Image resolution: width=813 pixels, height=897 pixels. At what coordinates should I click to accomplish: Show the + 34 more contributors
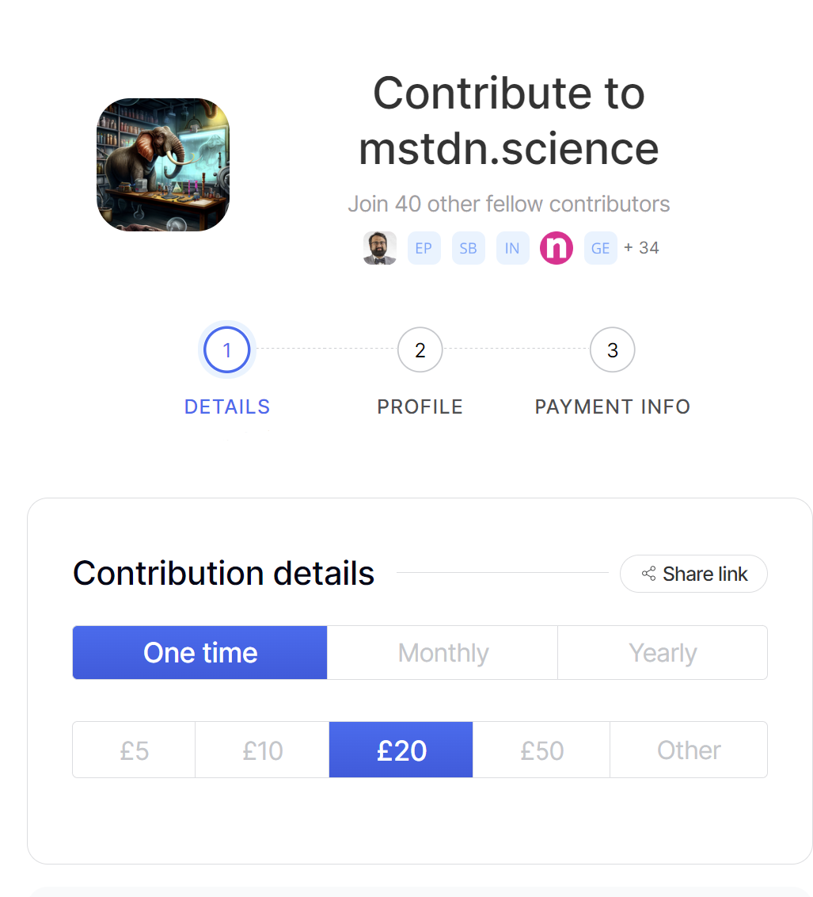click(x=641, y=248)
